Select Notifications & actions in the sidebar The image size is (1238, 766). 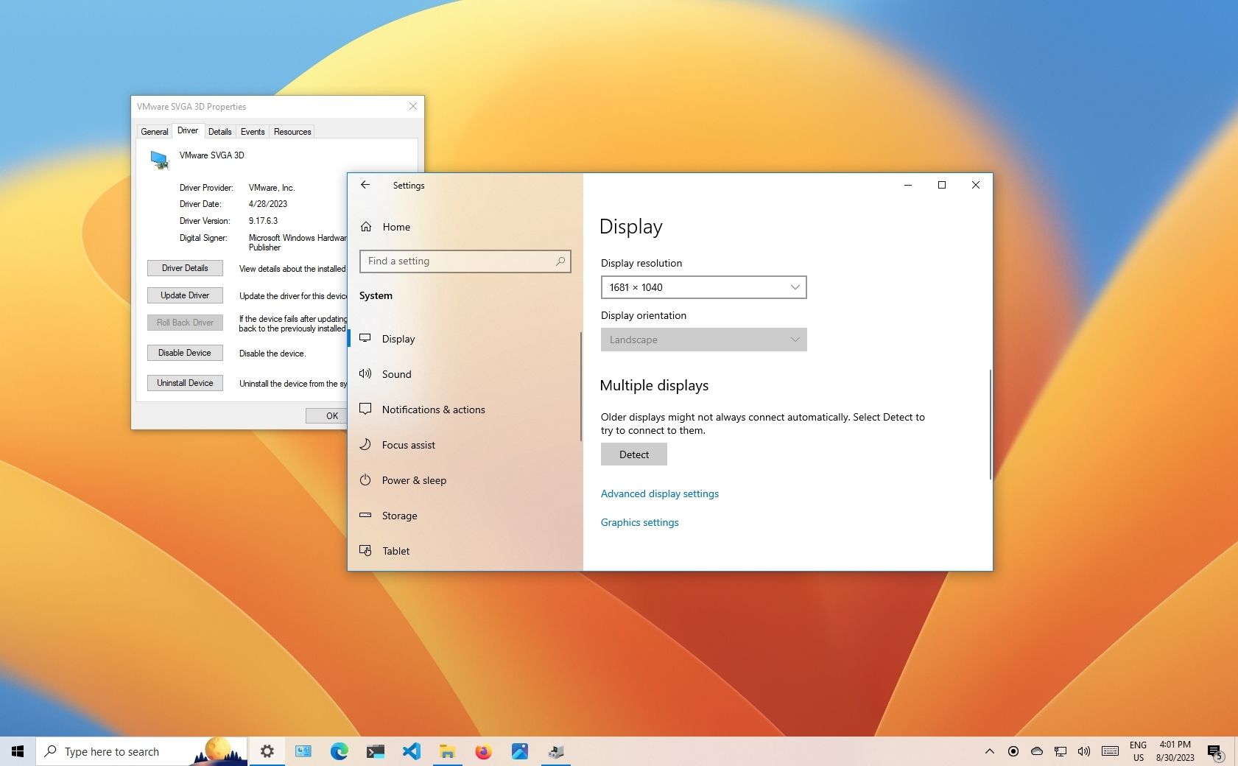433,410
